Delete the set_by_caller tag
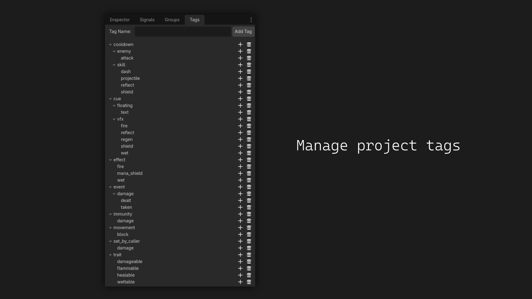532x299 pixels. point(249,241)
